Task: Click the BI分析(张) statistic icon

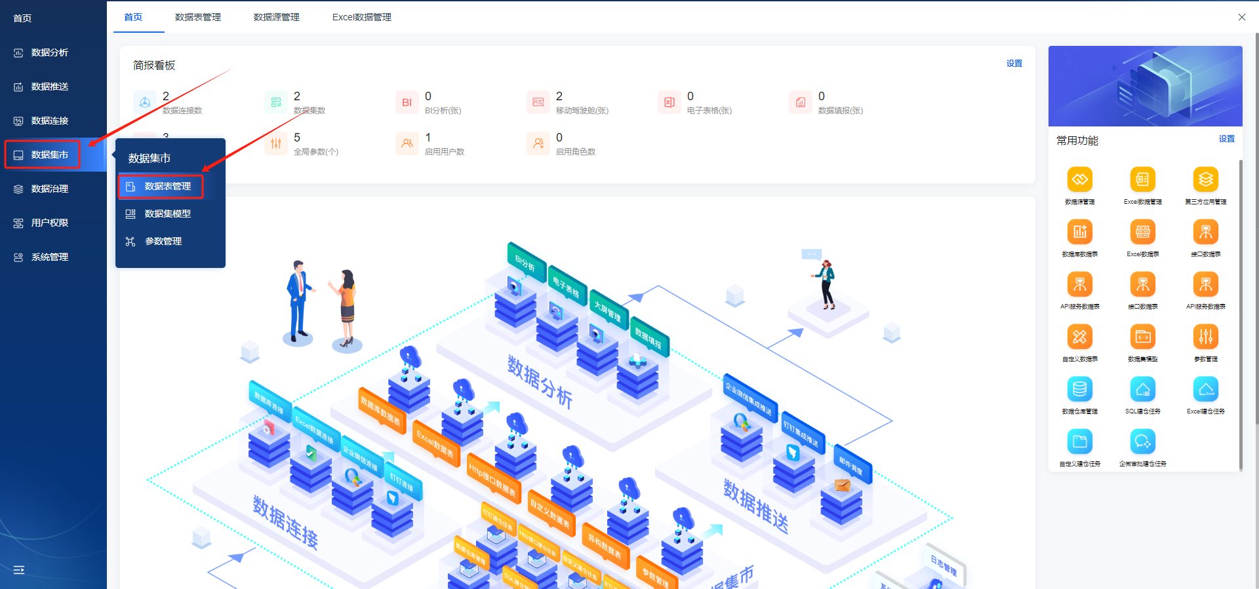Action: [x=407, y=102]
